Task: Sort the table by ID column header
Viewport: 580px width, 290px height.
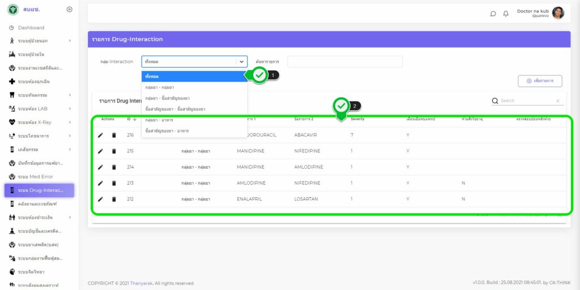Action: pos(130,119)
